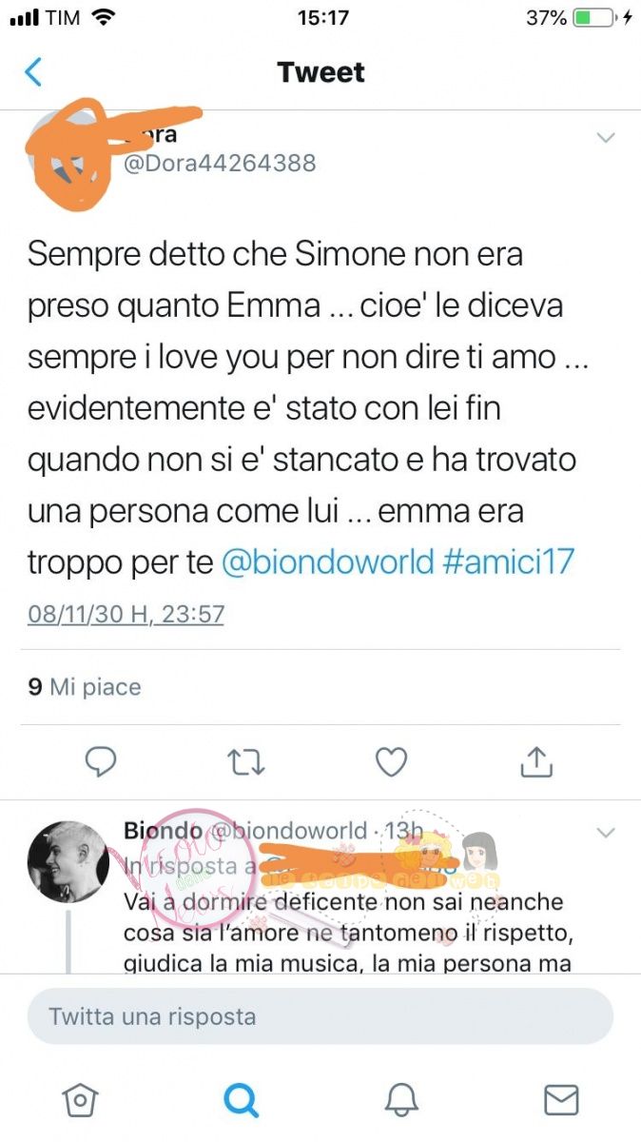Open the Search tab magnifier icon
Image resolution: width=641 pixels, height=1142 pixels.
241,1099
